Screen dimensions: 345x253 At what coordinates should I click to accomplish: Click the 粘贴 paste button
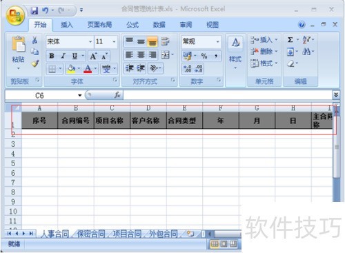18,52
